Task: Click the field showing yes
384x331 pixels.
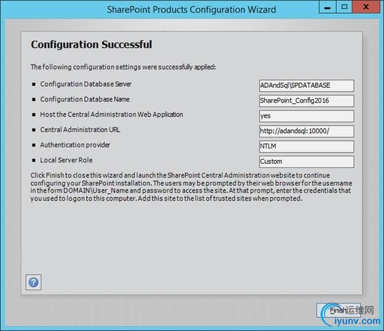Action: (x=306, y=116)
